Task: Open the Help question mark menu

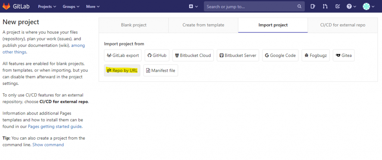Action: pyautogui.click(x=351, y=7)
